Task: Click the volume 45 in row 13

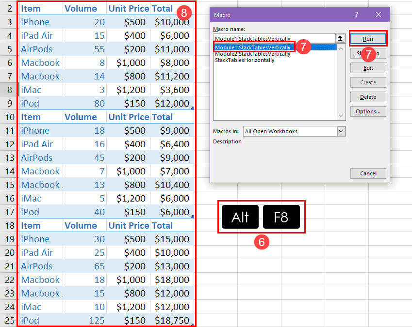Action: point(85,157)
